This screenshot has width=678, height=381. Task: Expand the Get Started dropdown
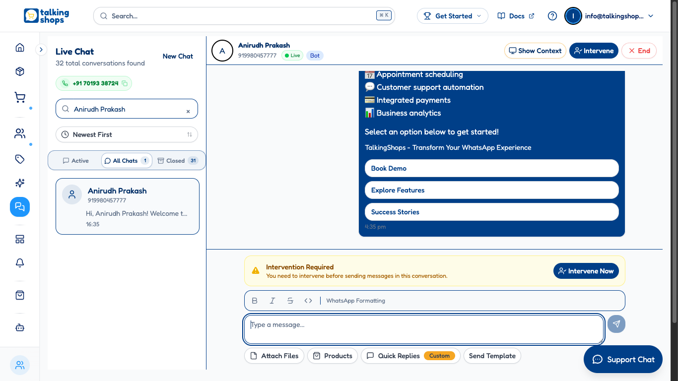coord(452,16)
